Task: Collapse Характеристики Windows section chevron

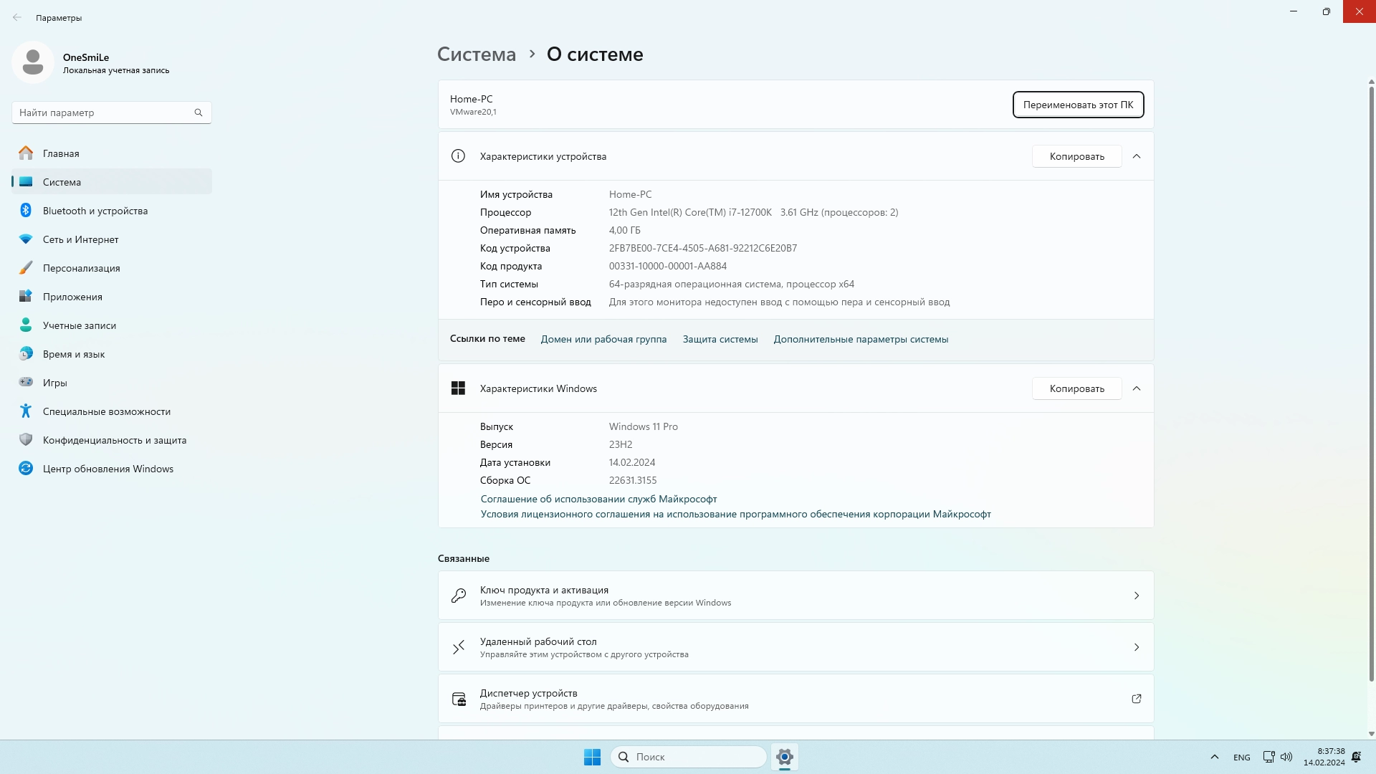Action: coord(1137,388)
